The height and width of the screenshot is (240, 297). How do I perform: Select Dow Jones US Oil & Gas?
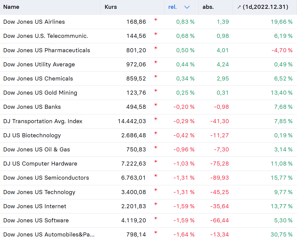pyautogui.click(x=36, y=149)
